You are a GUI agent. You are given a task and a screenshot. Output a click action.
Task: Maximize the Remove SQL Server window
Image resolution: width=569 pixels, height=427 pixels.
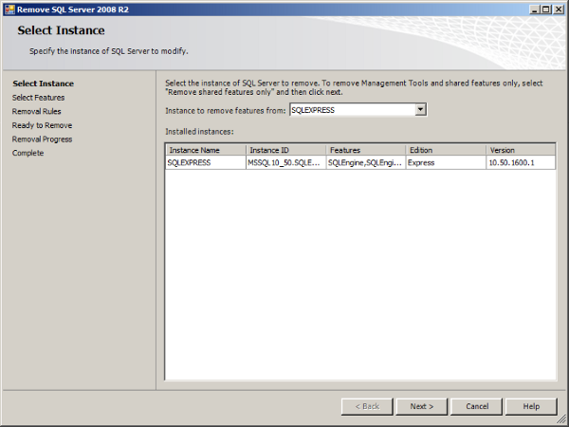click(545, 9)
